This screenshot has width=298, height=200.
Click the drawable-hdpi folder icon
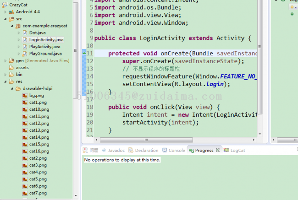click(x=18, y=89)
